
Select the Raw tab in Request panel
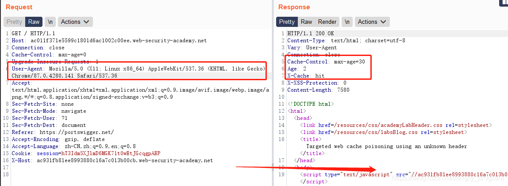34,22
